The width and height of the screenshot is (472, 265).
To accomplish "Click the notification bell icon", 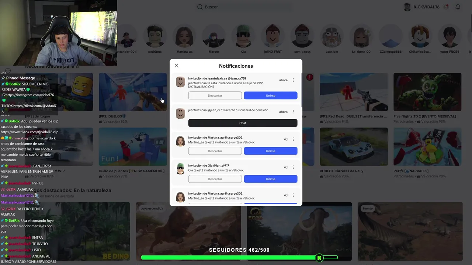I will click(x=458, y=7).
